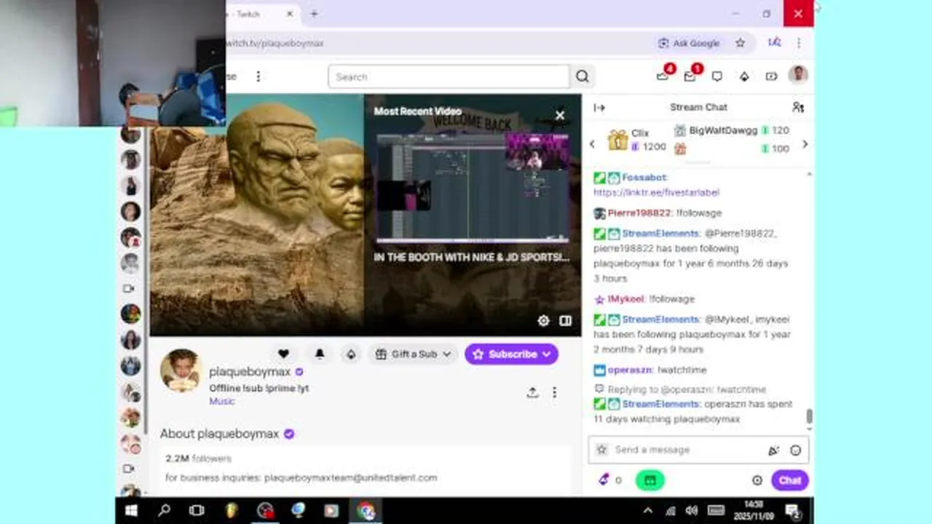
Task: Click the Bits cheer icon beside Gift a Sub
Action: pyautogui.click(x=351, y=354)
